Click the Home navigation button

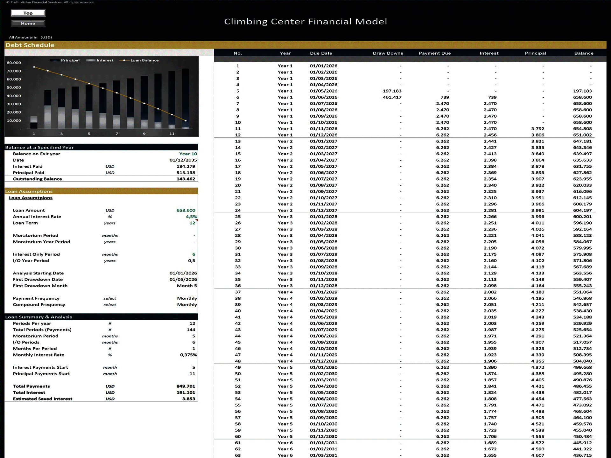(x=28, y=23)
